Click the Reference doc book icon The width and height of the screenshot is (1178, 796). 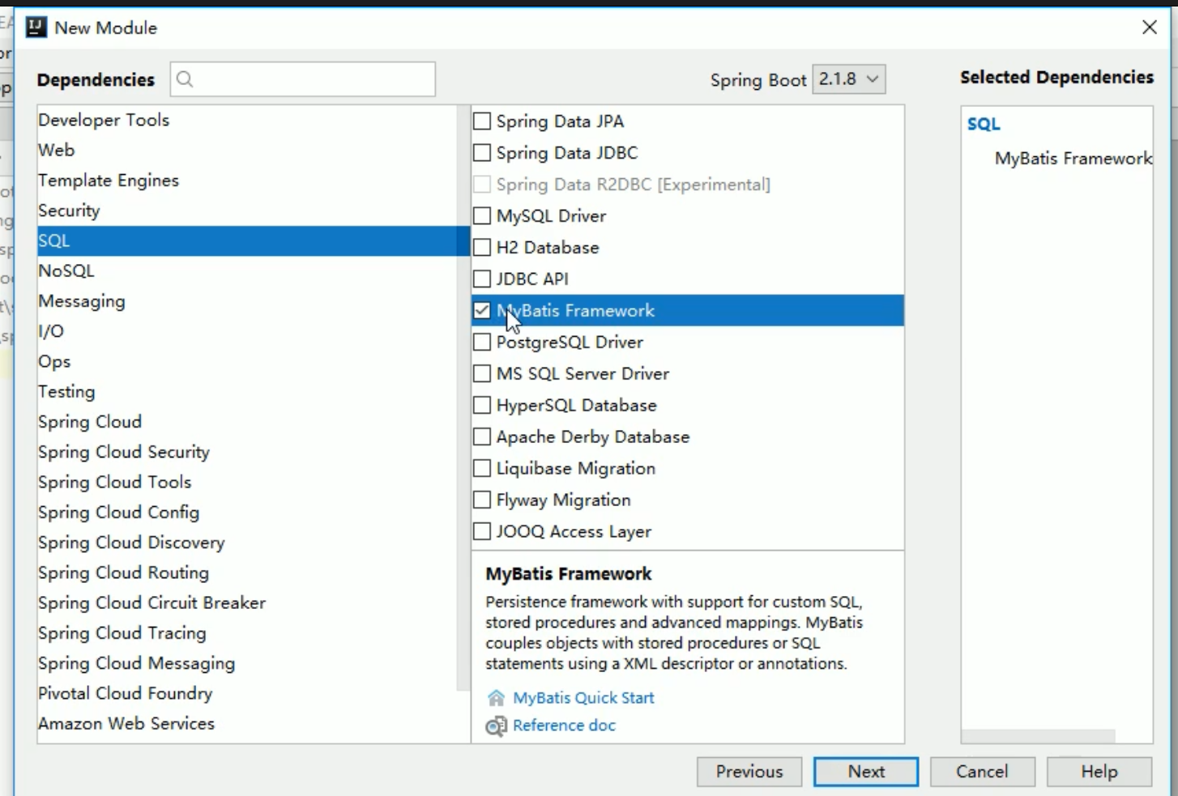[496, 726]
